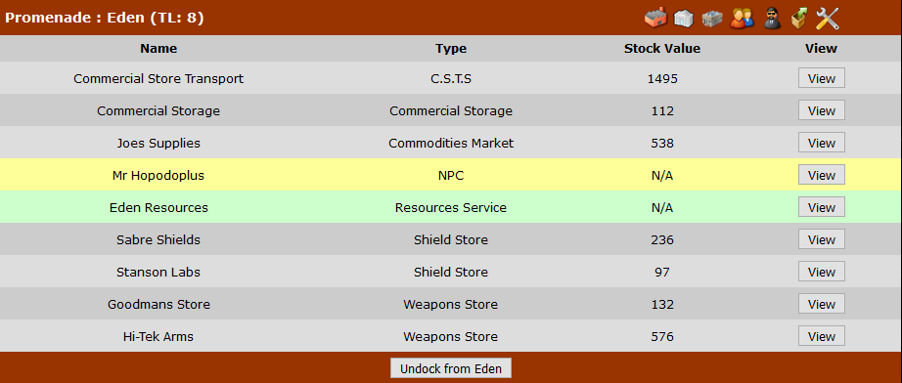The height and width of the screenshot is (383, 902).
Task: Click the red factory icon
Action: tap(654, 18)
